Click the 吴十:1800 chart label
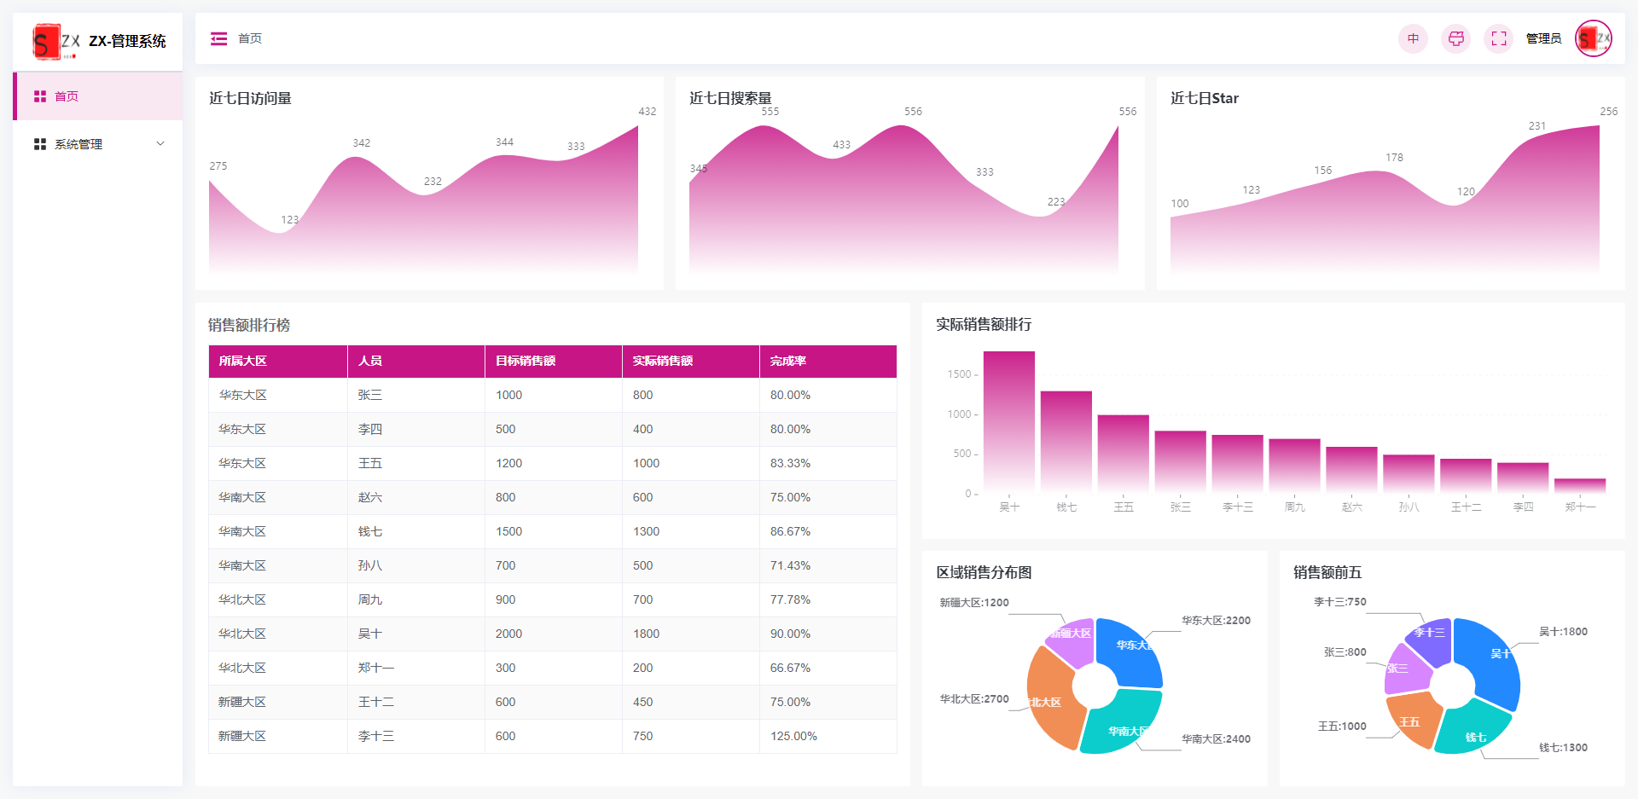This screenshot has width=1638, height=799. (x=1563, y=632)
